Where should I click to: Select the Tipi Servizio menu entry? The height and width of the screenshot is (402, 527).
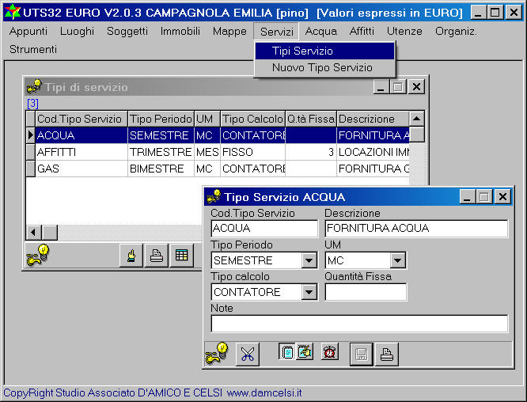(302, 51)
